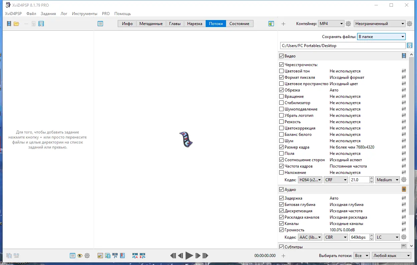Open the Задания menu

[48, 14]
